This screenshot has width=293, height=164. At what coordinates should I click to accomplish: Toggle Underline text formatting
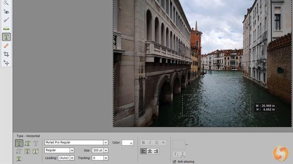[157, 143]
